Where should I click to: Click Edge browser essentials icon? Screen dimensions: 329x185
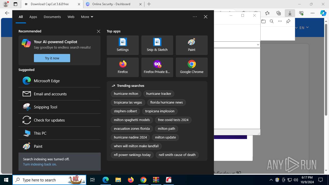(x=301, y=13)
